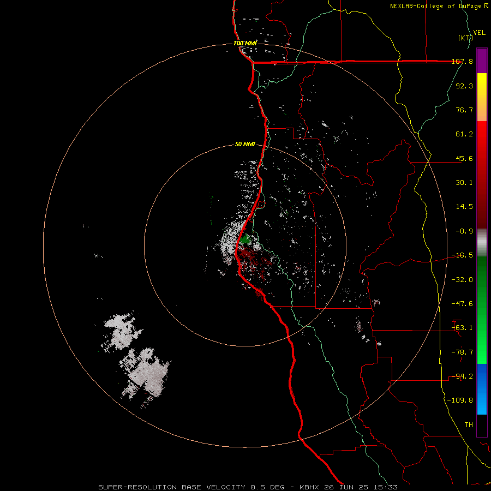Click the KBHX station identifier
This screenshot has width=491, height=491.
309,487
